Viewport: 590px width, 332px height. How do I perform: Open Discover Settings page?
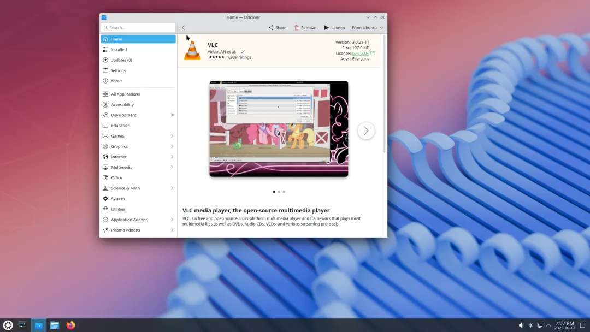tap(138, 70)
